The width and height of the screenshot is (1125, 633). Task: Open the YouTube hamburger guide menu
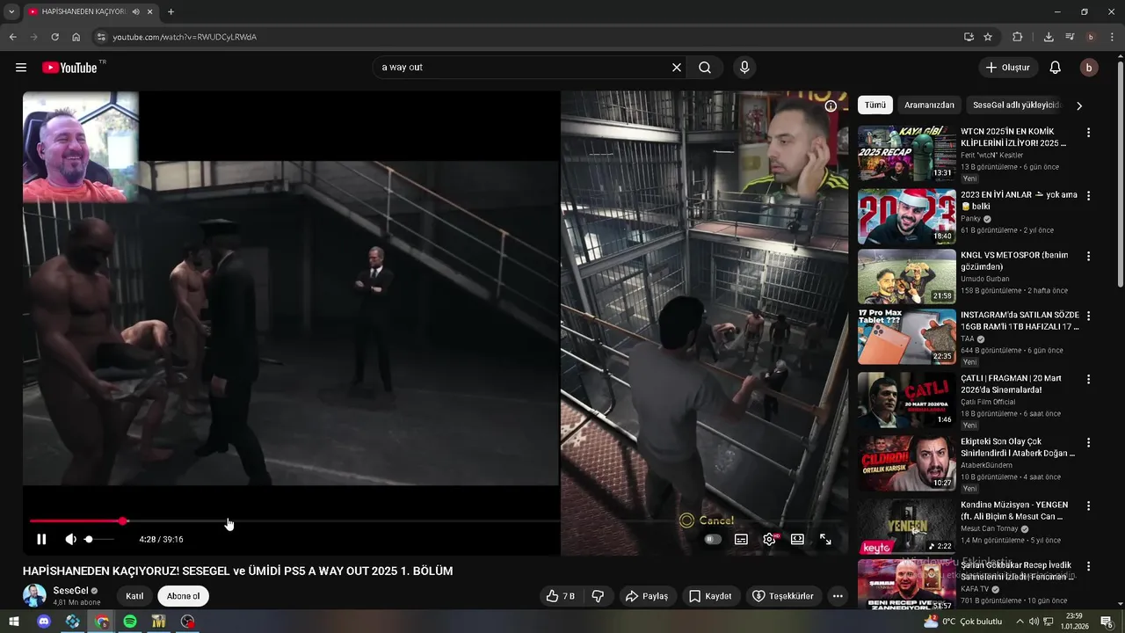click(x=21, y=68)
